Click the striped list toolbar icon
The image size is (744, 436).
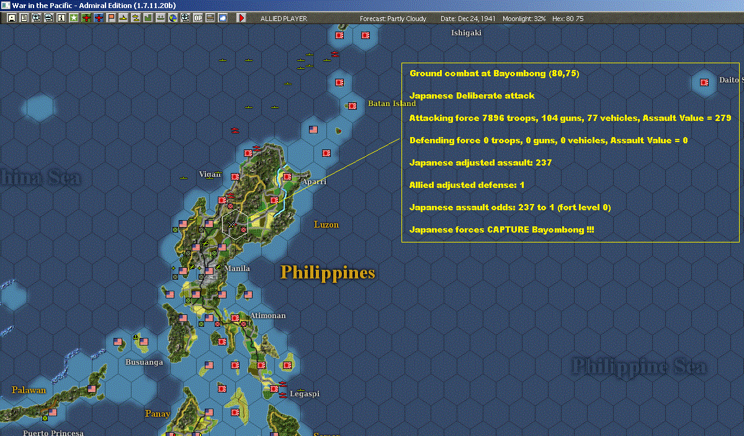pyautogui.click(x=210, y=17)
